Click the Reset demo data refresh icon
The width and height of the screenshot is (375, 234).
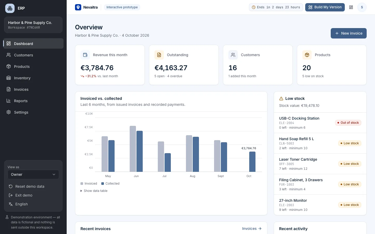click(x=11, y=186)
